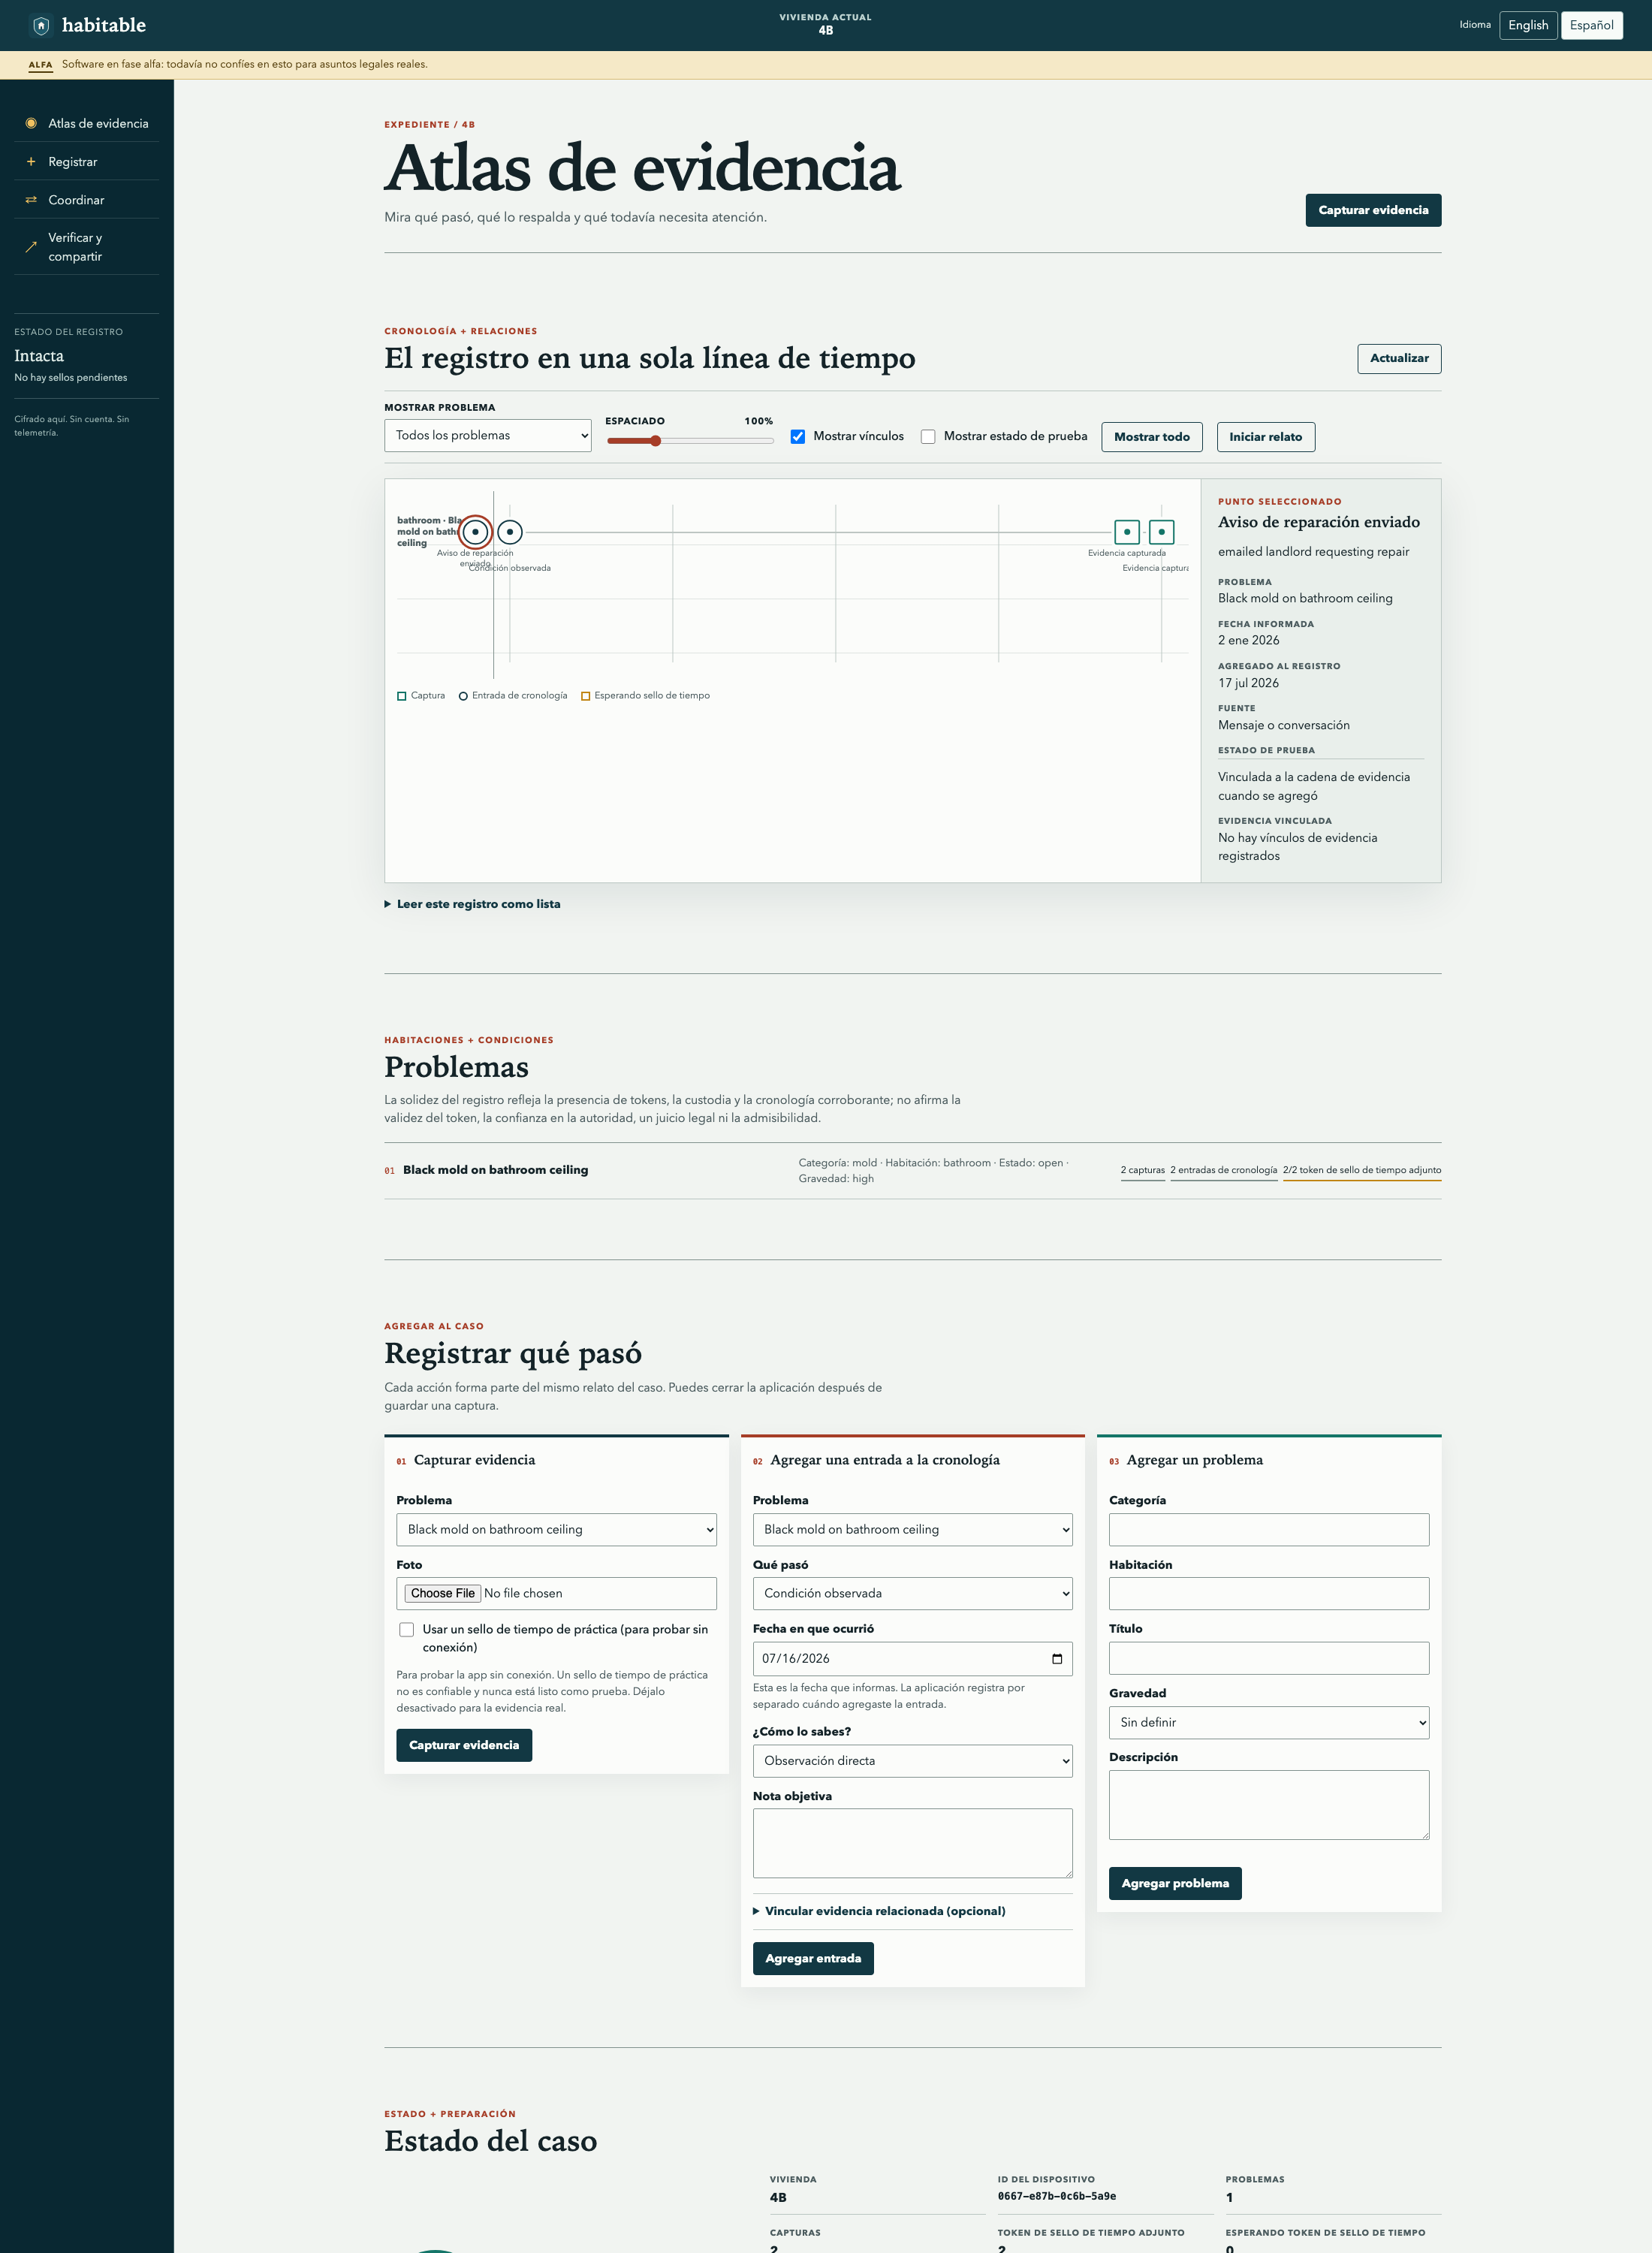The height and width of the screenshot is (2253, 1652).
Task: Open calendar picker in Fecha en que ocurrió
Action: pos(1057,1659)
